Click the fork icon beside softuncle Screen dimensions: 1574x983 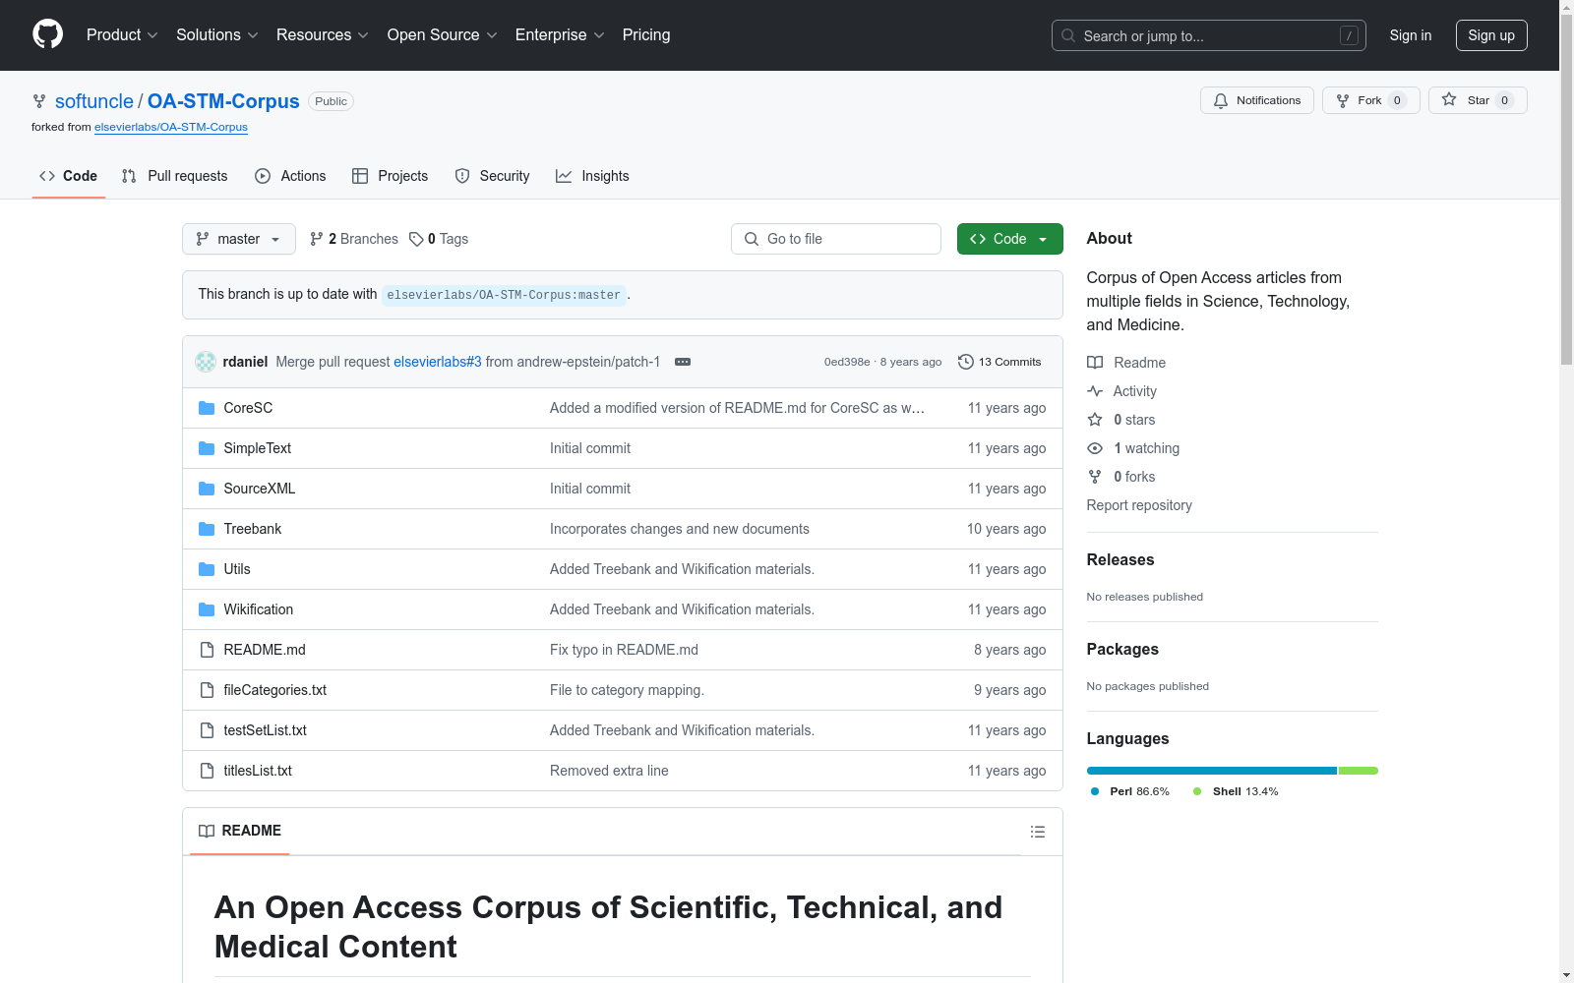(x=39, y=101)
